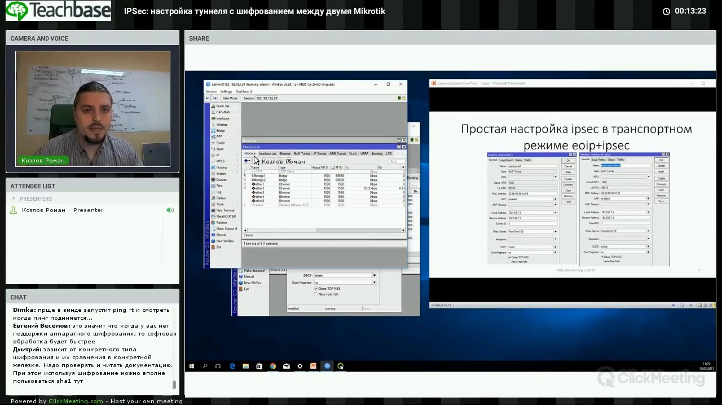The image size is (722, 406).
Task: Open Manual in front WinBox sidebar
Action: [222, 235]
